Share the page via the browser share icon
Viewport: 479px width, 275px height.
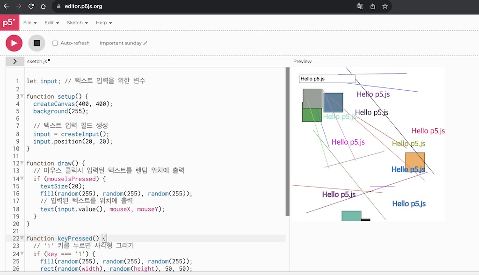[372, 6]
